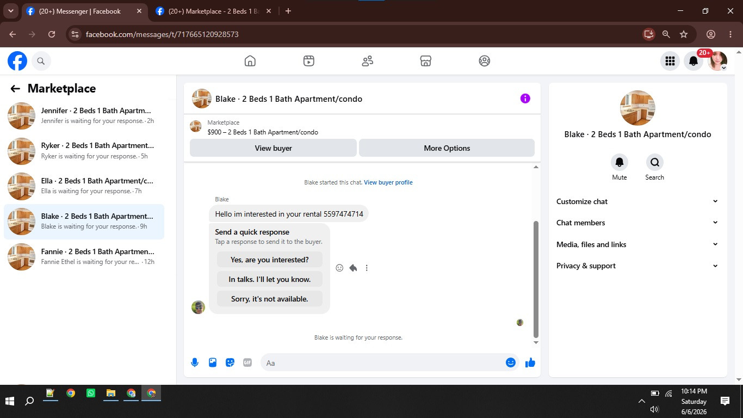Open the Friends icon in top navigation
Viewport: 743px width, 418px height.
pos(368,61)
